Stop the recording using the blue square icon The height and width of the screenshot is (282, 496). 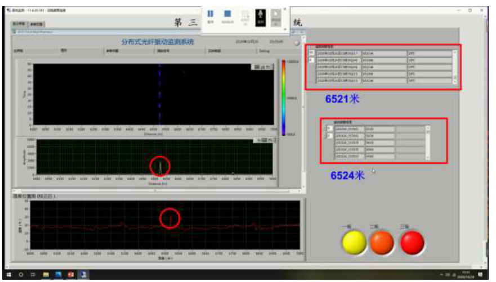[227, 14]
